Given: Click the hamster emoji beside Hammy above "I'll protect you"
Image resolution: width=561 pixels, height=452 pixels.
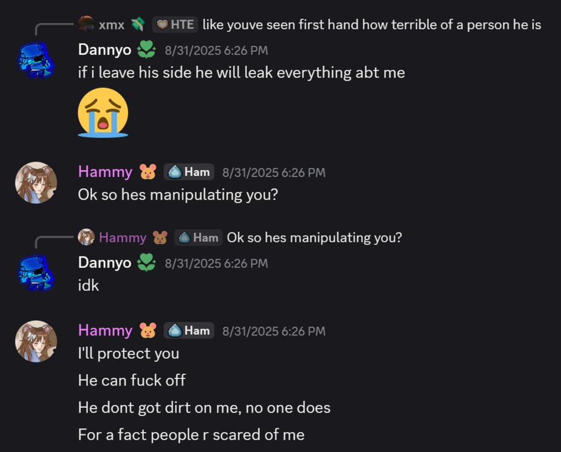Looking at the screenshot, I should click(x=148, y=331).
